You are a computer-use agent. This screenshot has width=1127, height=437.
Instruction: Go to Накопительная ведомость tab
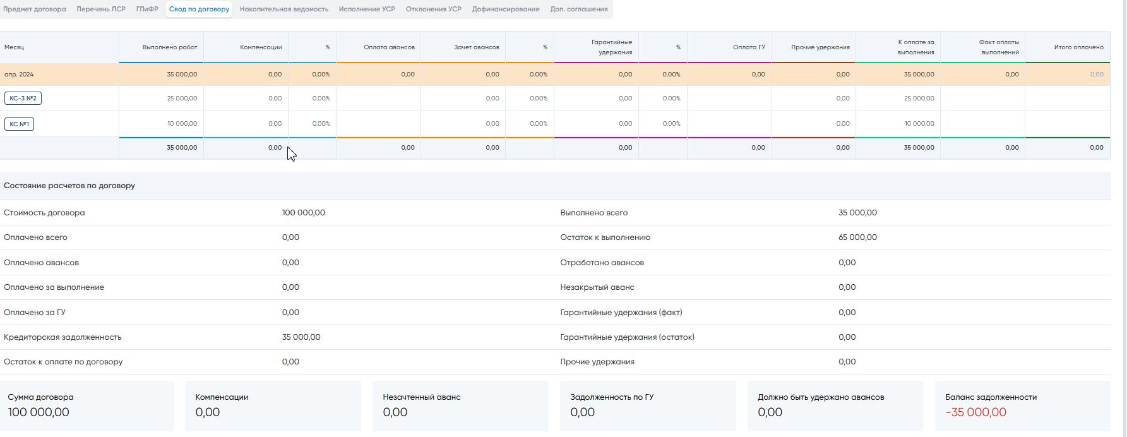coord(284,9)
